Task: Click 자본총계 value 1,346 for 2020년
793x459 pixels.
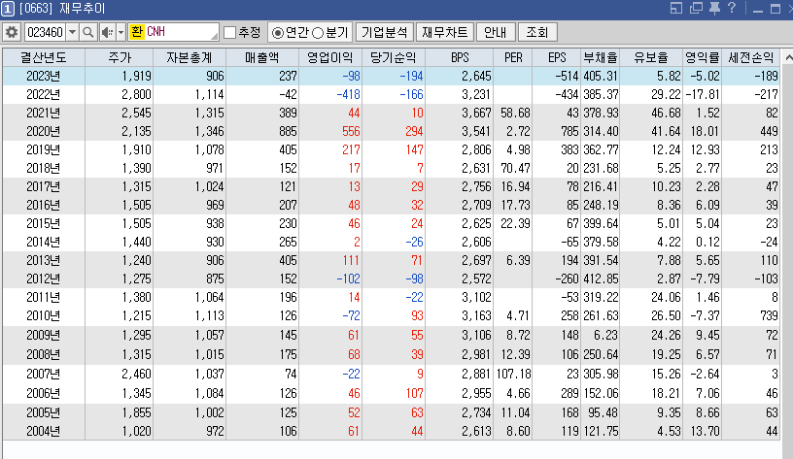Action: pos(209,131)
